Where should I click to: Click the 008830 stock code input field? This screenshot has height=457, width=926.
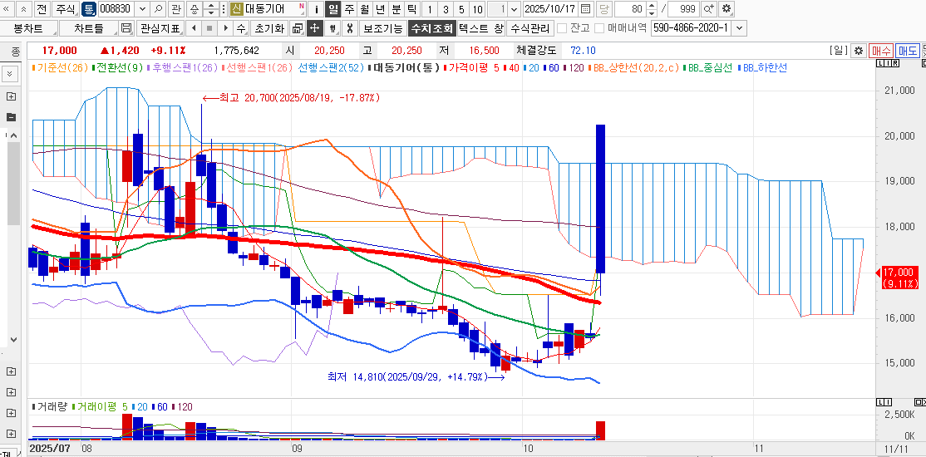pyautogui.click(x=115, y=9)
